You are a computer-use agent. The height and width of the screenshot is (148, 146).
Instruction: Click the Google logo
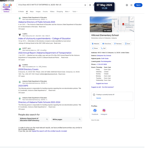click(x=7, y=5)
